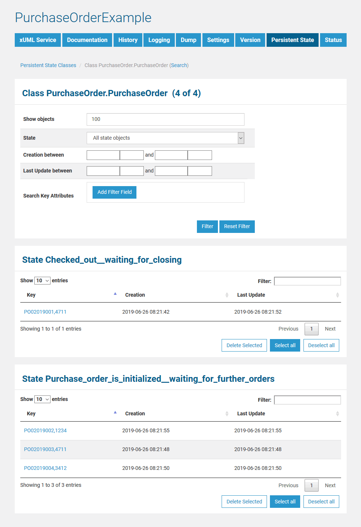
Task: Sort first table by Last Update arrows
Action: [337, 295]
